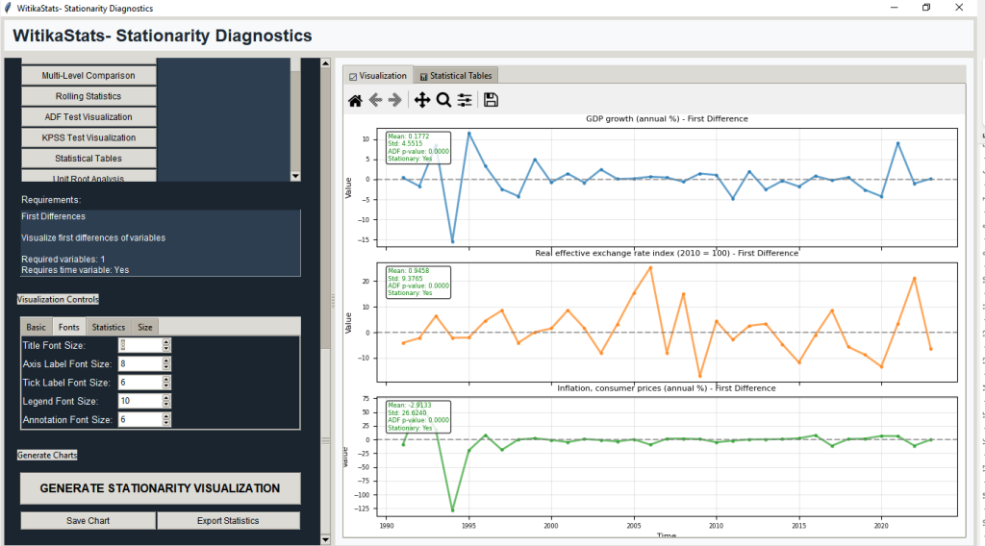Open the Statistical Tables tab
The height and width of the screenshot is (546, 985).
(x=456, y=75)
